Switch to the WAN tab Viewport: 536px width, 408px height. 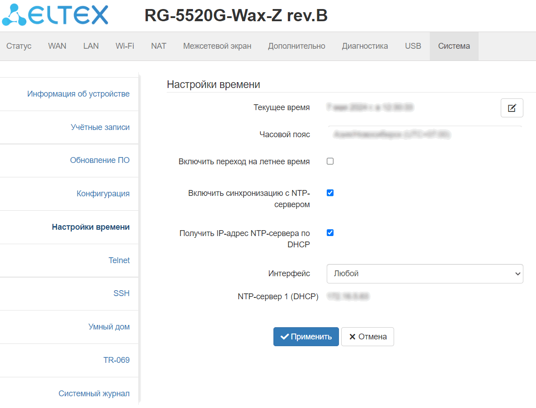click(x=57, y=46)
